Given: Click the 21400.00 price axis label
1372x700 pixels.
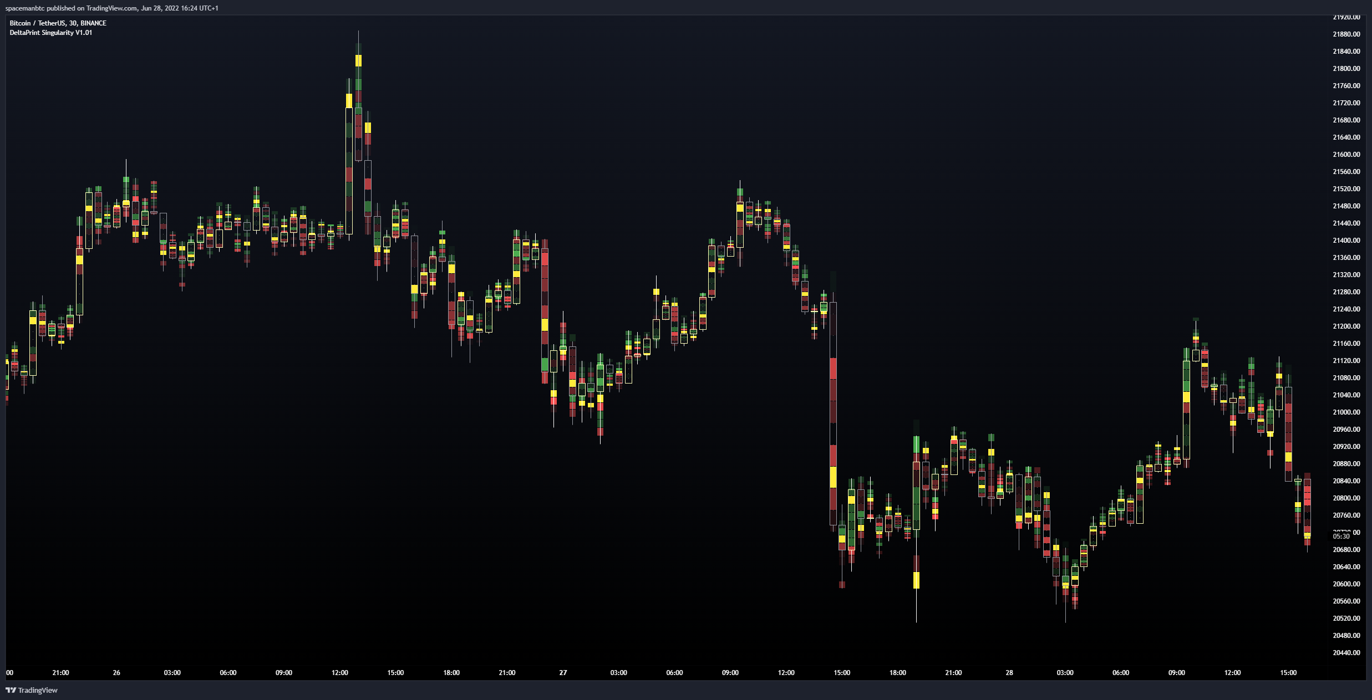Looking at the screenshot, I should coord(1346,241).
